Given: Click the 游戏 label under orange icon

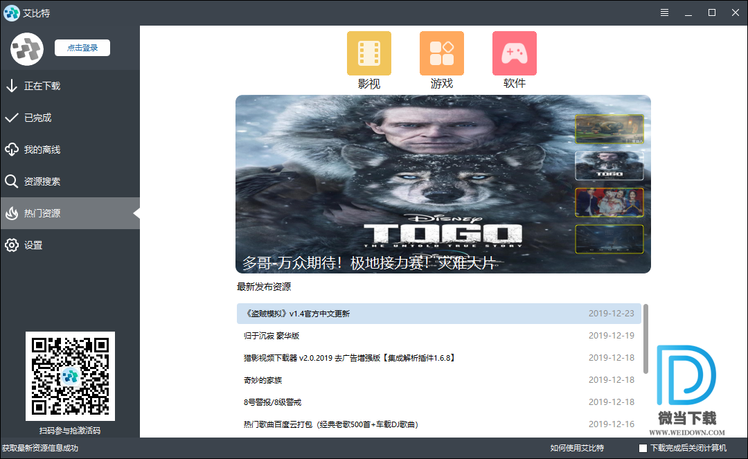Looking at the screenshot, I should coord(442,84).
